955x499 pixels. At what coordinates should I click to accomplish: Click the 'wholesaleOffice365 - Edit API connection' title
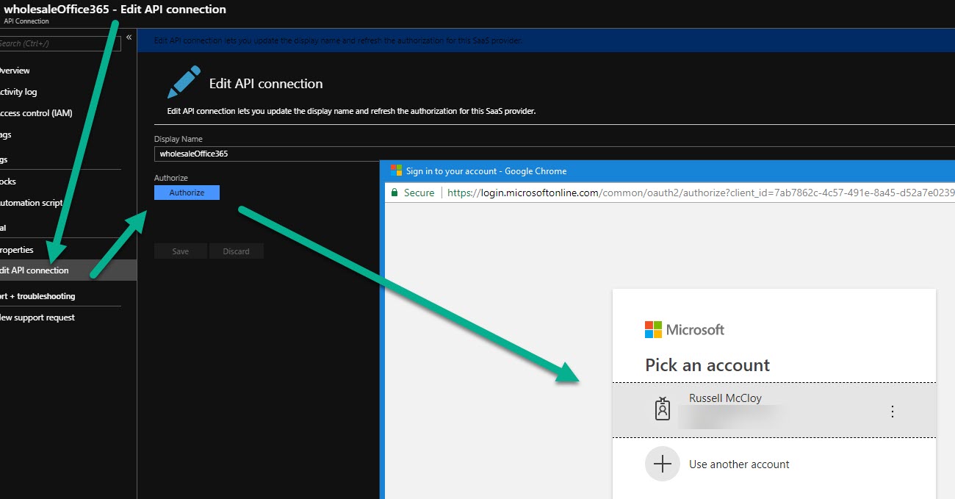coord(115,10)
